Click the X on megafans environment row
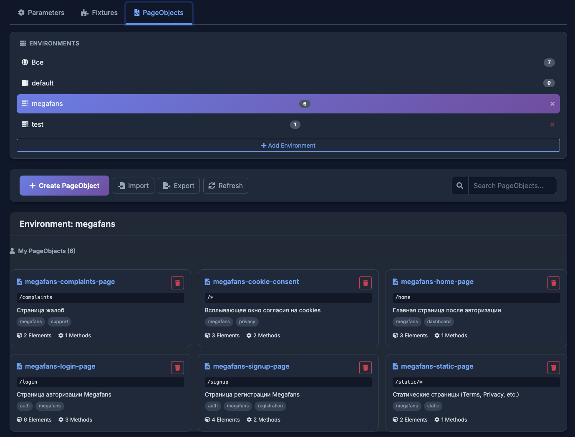This screenshot has width=575, height=437. [552, 104]
